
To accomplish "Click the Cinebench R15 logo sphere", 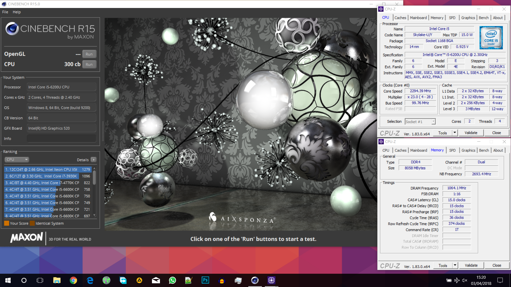I will pos(12,29).
